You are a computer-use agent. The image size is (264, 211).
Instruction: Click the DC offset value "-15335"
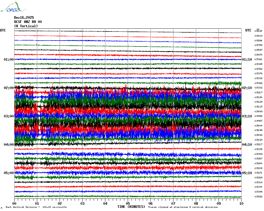(x=258, y=149)
